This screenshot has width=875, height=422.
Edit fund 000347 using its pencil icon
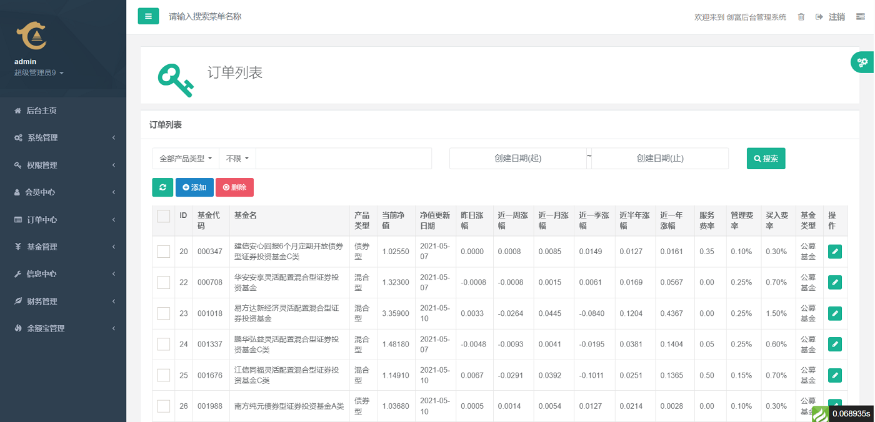(x=834, y=252)
